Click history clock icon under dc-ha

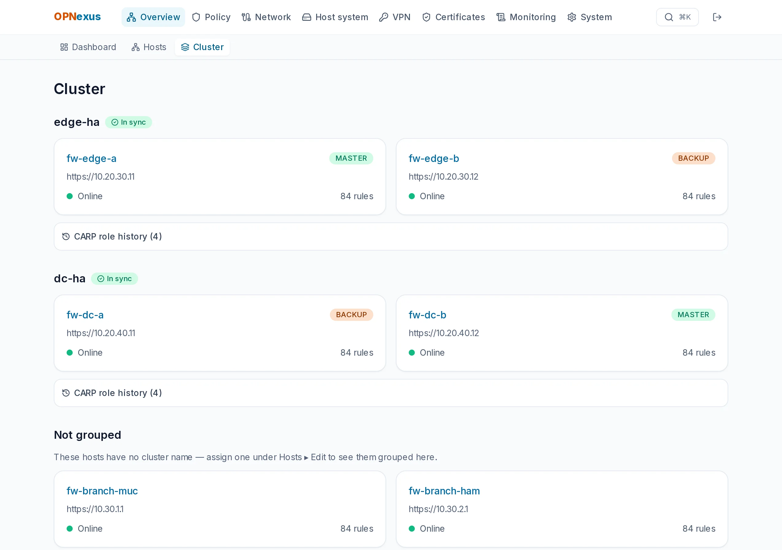click(66, 393)
